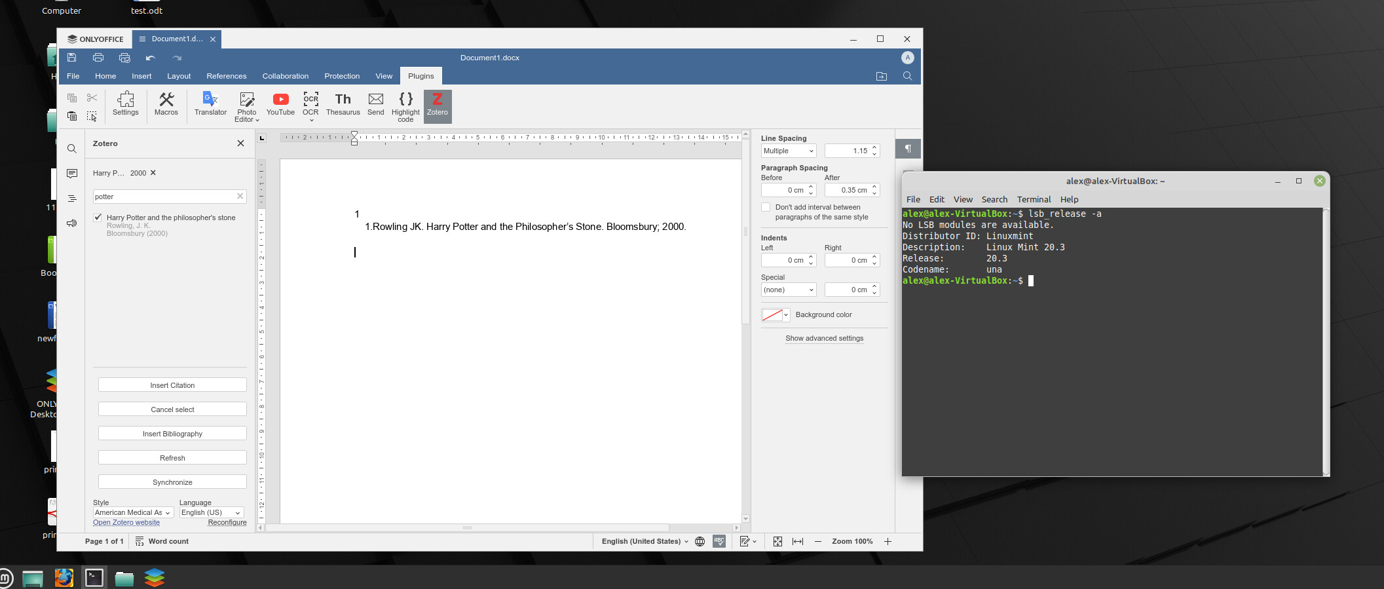
Task: Open the Line Spacing type dropdown
Action: click(x=789, y=151)
